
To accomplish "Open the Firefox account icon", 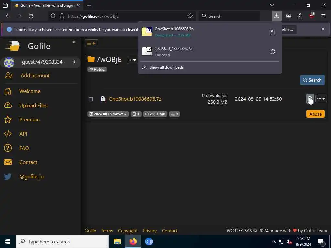I will click(288, 16).
